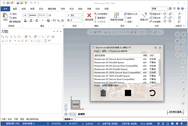Toggle 3D option in attributes group
This screenshot has height=126, width=188.
click(x=50, y=15)
